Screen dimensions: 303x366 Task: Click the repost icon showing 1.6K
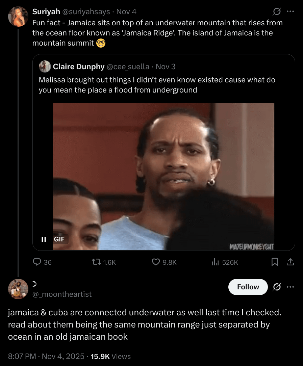(96, 262)
